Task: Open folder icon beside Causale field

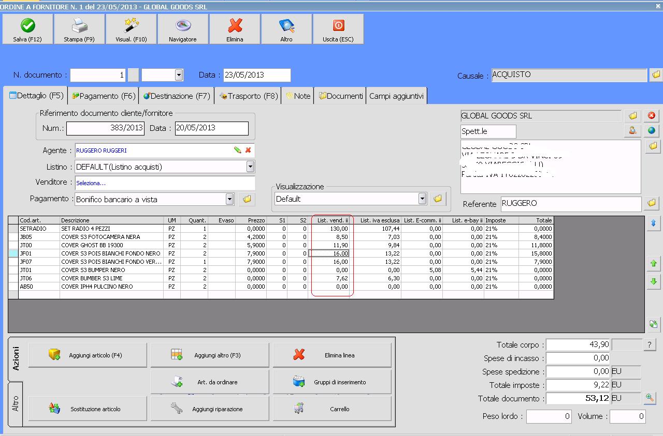Action: click(x=656, y=75)
